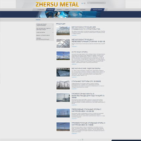Open Металлические гидрозатворы heading
The image size is (141, 141).
pyautogui.click(x=86, y=68)
